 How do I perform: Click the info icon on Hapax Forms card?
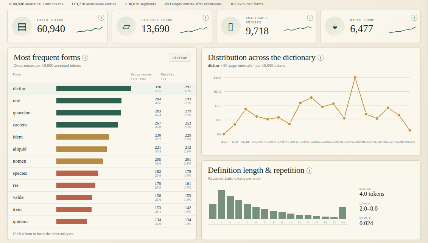(414, 18)
